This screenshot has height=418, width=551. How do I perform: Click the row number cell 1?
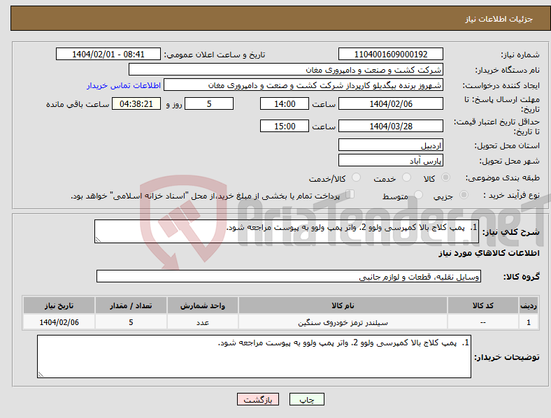tap(529, 322)
